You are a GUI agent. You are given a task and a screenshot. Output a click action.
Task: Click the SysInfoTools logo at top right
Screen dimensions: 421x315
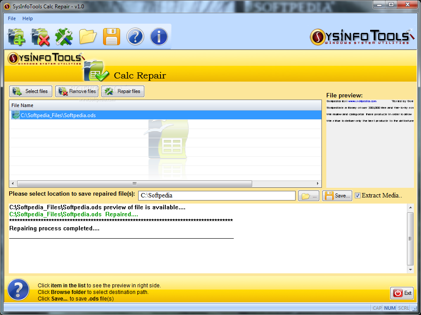(362, 37)
